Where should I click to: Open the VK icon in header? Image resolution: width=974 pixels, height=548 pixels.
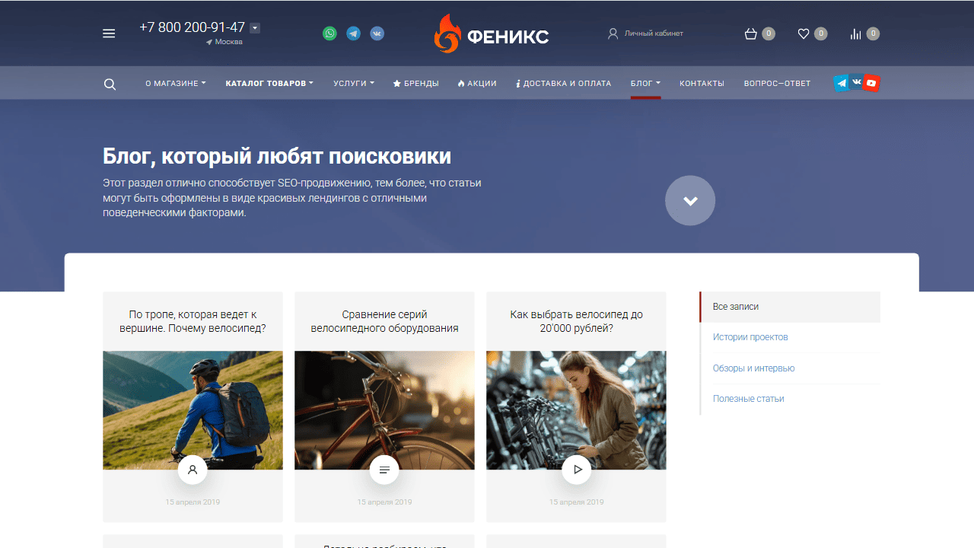pyautogui.click(x=377, y=33)
